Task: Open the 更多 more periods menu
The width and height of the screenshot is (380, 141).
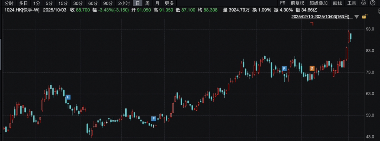Action: click(x=169, y=3)
